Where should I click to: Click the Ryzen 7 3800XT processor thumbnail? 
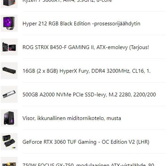[x=9, y=4]
